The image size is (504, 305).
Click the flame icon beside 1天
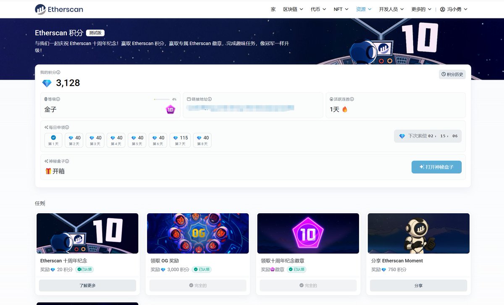345,109
